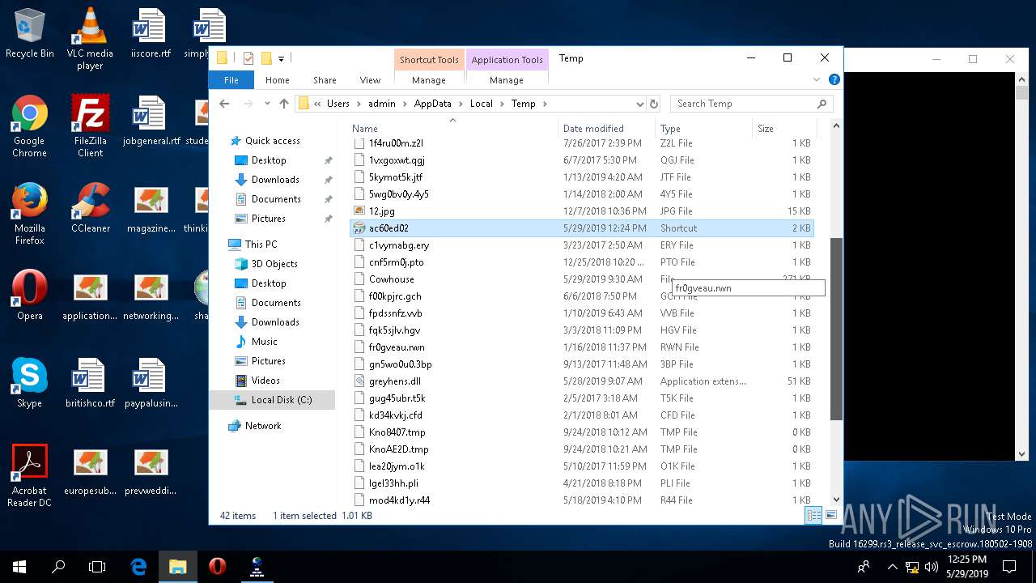The width and height of the screenshot is (1036, 583).
Task: Expand the ribbon with the chevron
Action: [817, 80]
